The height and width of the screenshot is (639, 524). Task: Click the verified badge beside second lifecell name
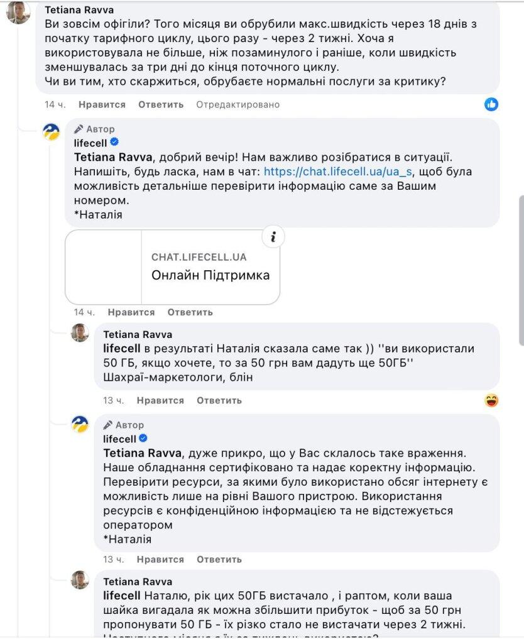pyautogui.click(x=143, y=439)
